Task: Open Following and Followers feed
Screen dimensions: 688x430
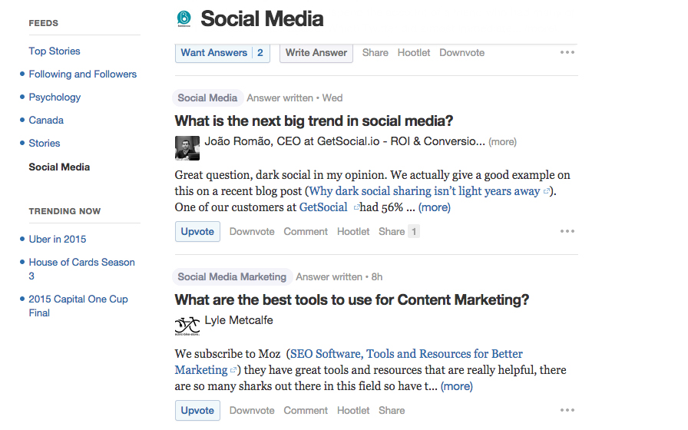Action: tap(83, 74)
